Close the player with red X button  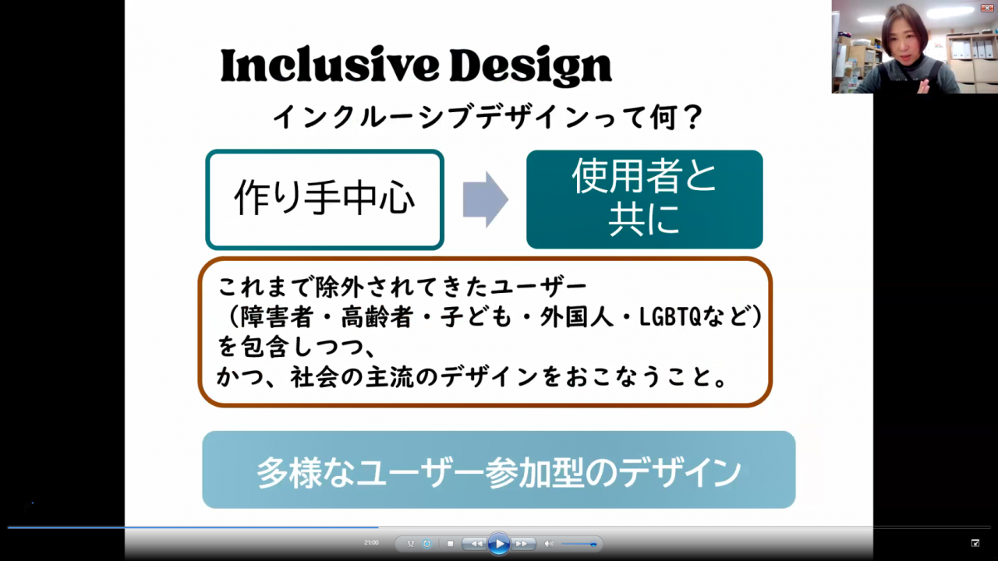point(986,7)
